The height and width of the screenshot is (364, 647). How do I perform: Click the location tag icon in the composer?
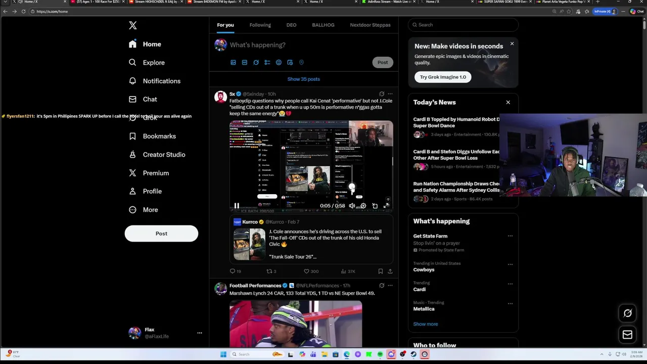click(301, 62)
